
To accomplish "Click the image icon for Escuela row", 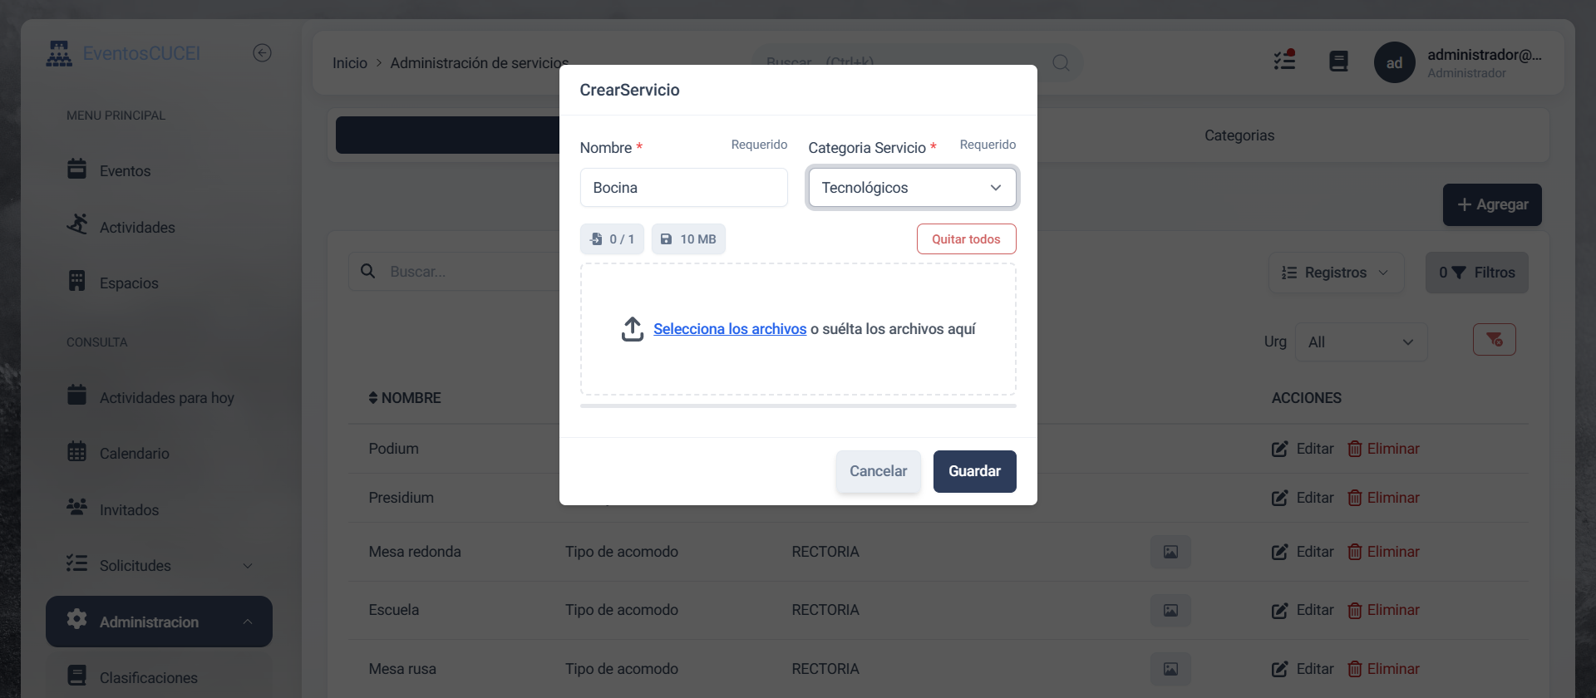I will (1170, 611).
